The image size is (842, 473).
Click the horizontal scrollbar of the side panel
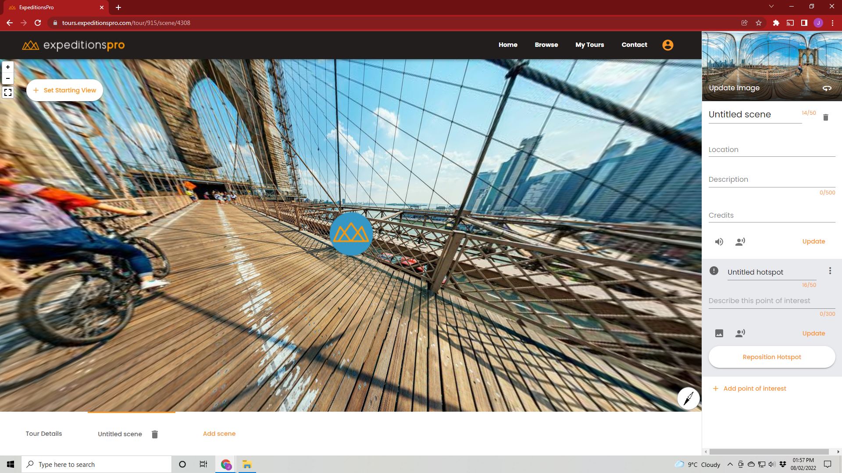pyautogui.click(x=768, y=452)
